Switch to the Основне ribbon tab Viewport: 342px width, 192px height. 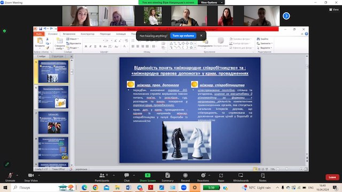click(x=52, y=34)
